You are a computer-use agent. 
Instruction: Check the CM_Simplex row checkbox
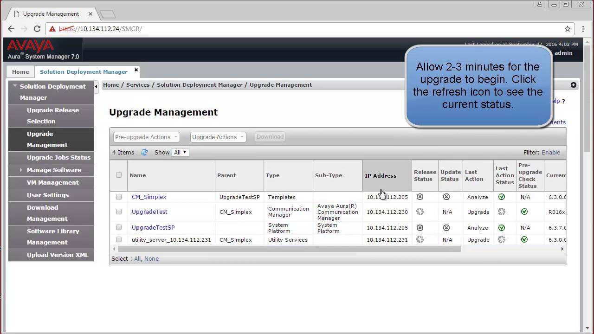pyautogui.click(x=119, y=197)
